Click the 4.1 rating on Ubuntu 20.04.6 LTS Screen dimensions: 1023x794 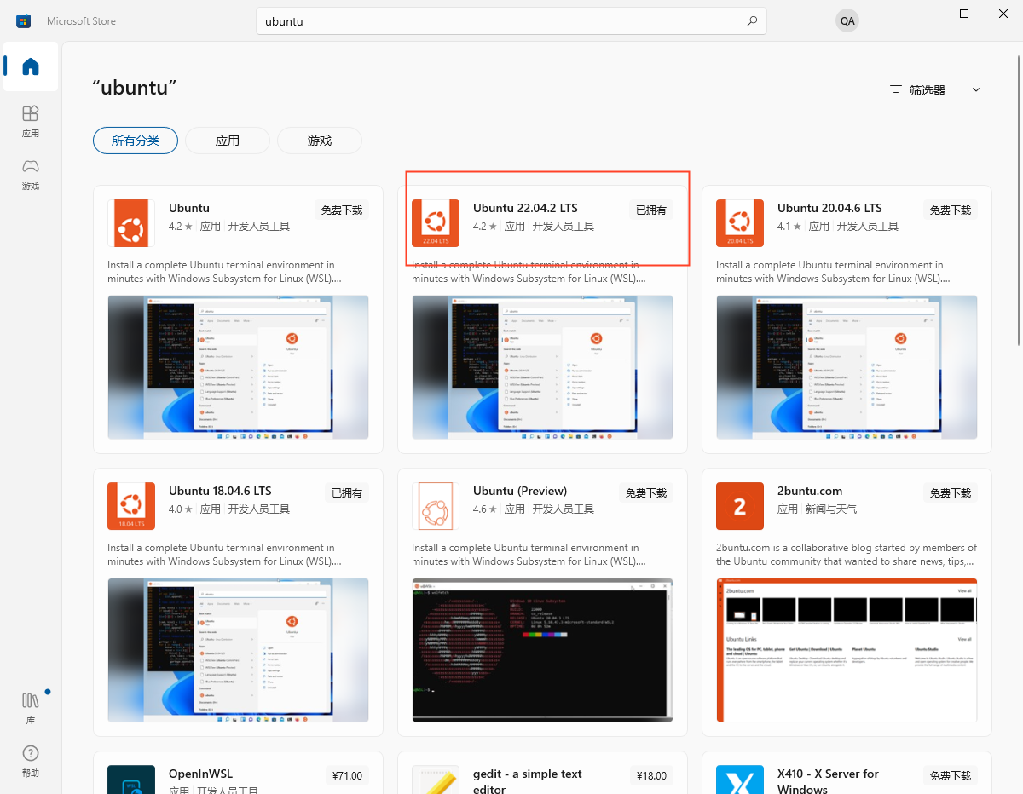(789, 226)
